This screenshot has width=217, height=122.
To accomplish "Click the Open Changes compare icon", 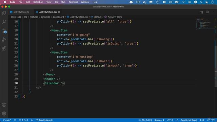I will pyautogui.click(x=202, y=12).
